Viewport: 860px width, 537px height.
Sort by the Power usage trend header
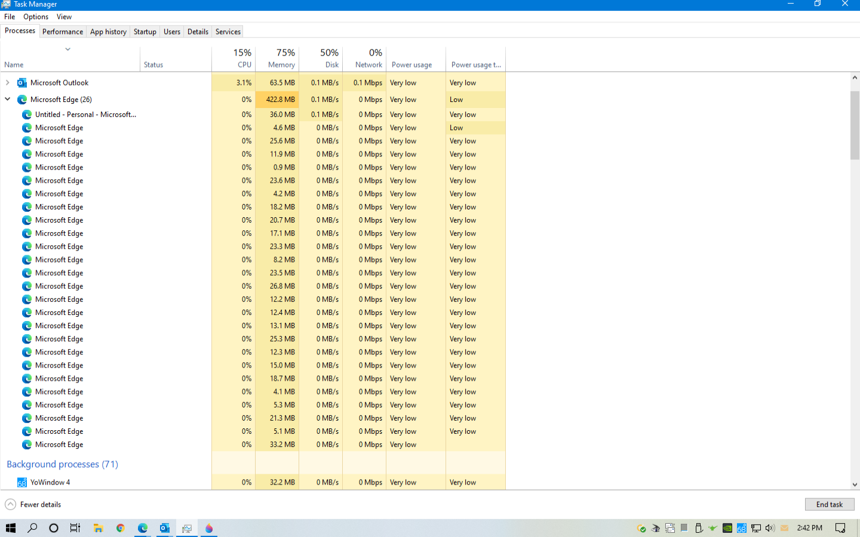coord(476,59)
